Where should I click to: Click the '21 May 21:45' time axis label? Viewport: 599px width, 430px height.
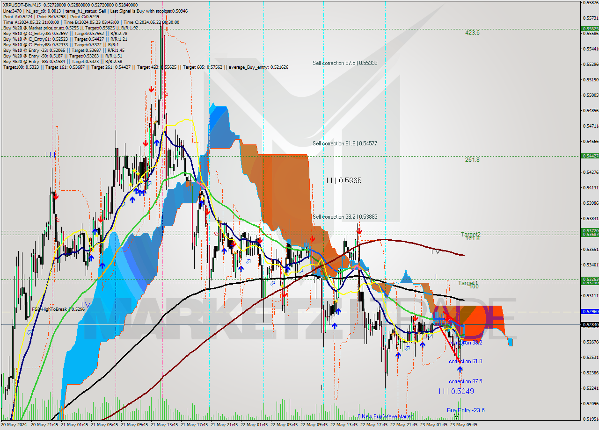224,425
